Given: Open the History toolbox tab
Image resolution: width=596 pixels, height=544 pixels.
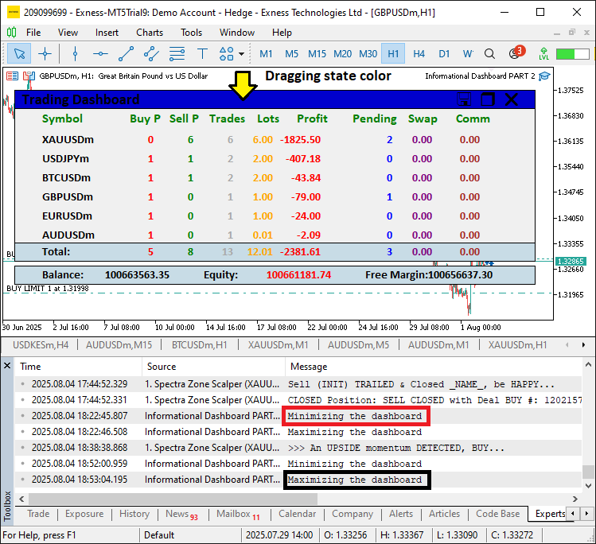Looking at the screenshot, I should click(x=134, y=514).
